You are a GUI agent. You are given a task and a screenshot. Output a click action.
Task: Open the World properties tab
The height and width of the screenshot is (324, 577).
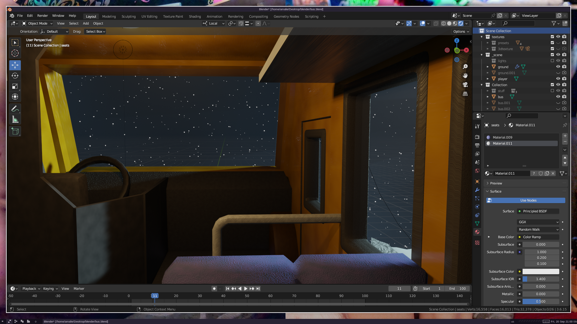tap(477, 171)
